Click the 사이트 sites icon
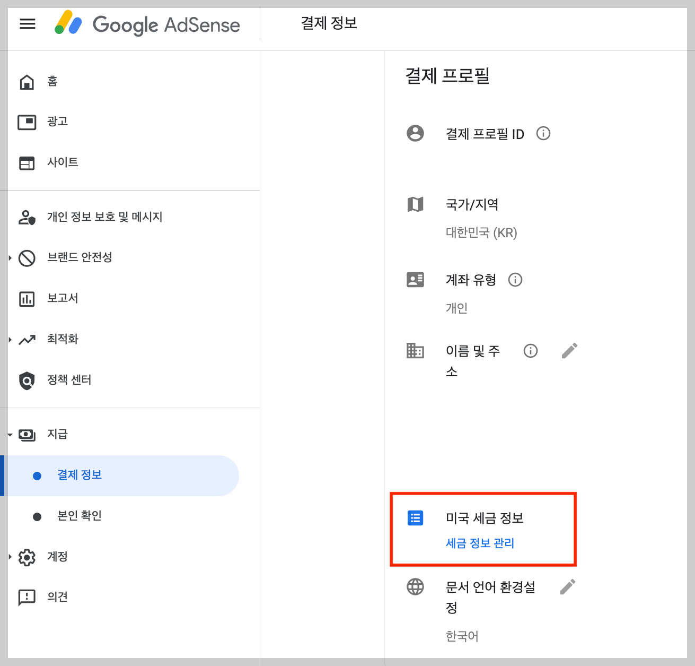 [x=27, y=163]
